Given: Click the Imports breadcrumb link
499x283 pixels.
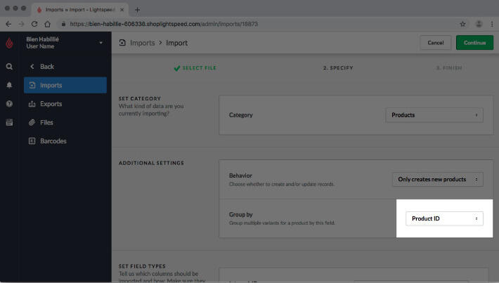Looking at the screenshot, I should click(x=141, y=43).
